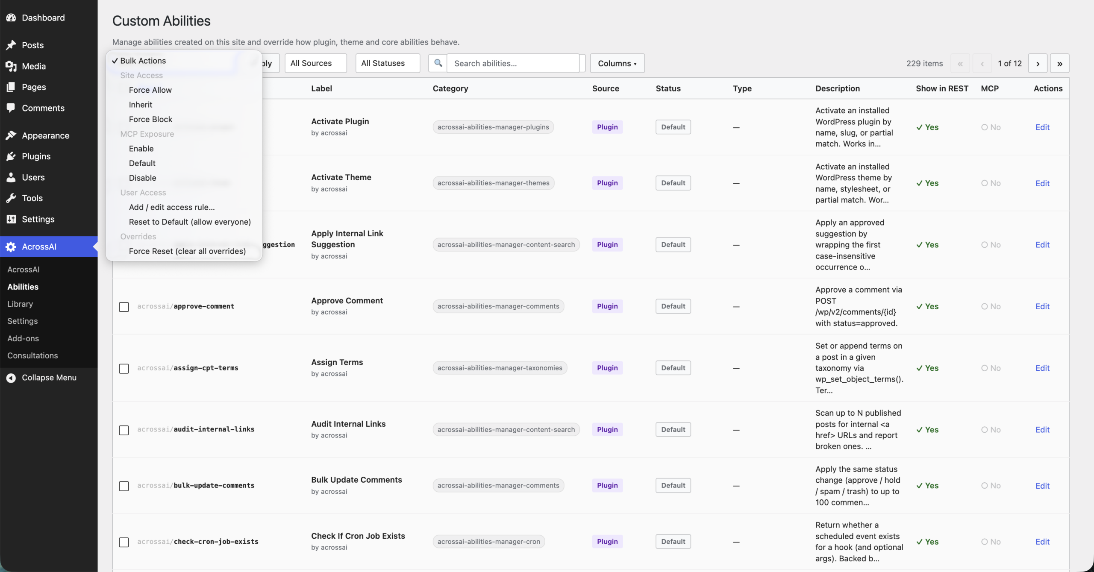Open Abilities submenu item

coord(23,287)
